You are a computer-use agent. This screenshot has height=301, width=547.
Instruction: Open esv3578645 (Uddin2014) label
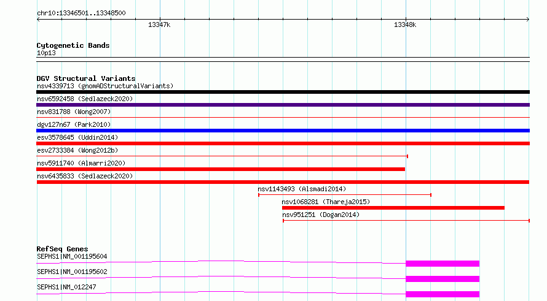77,137
